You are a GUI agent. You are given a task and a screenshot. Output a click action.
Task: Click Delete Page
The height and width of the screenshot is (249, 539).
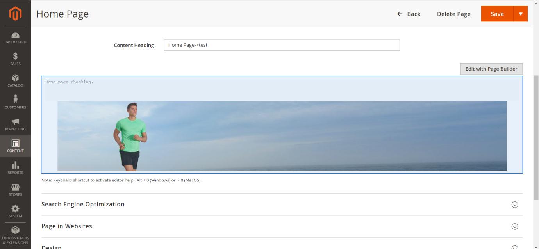tap(453, 14)
